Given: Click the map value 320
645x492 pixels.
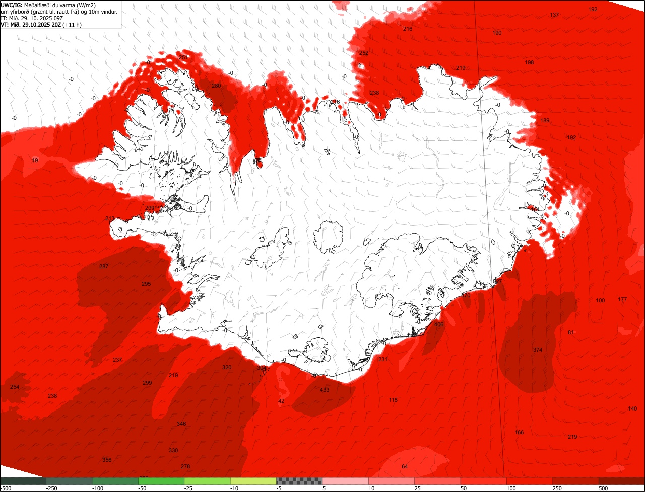Looking at the screenshot, I should 227,367.
